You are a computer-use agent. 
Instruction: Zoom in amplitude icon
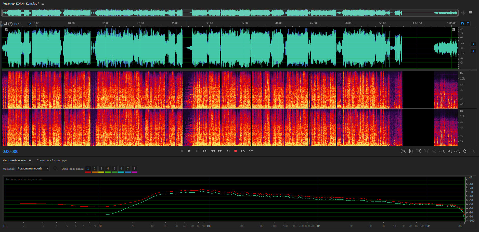pos(403,151)
